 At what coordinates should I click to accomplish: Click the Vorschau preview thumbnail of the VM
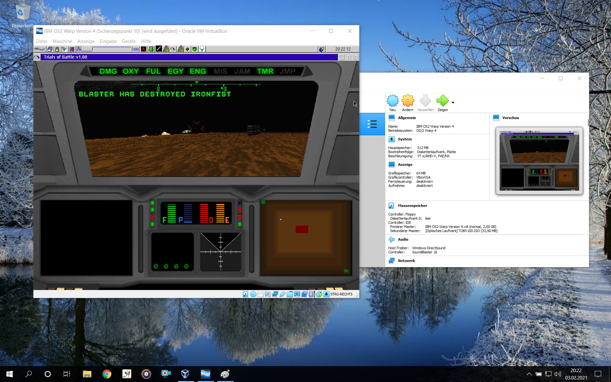(x=539, y=161)
